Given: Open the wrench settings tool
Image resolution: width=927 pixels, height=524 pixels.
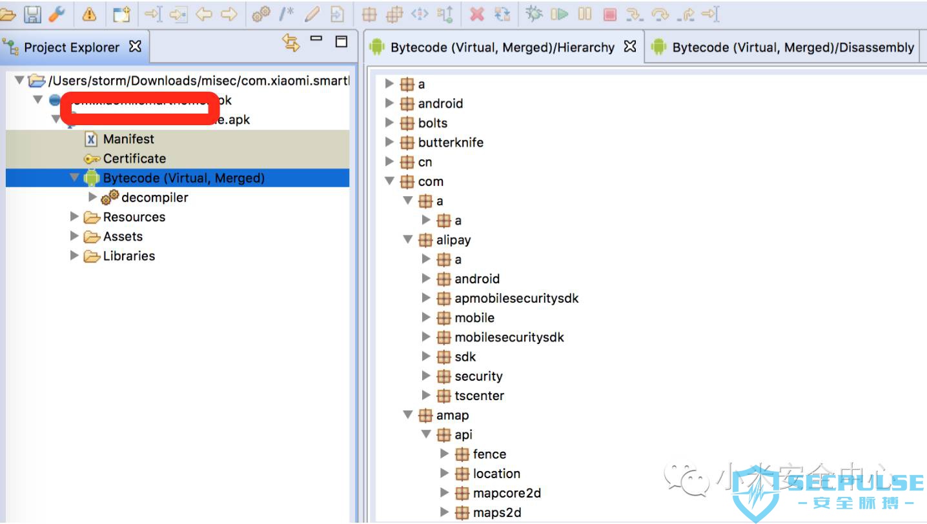Looking at the screenshot, I should [x=57, y=14].
